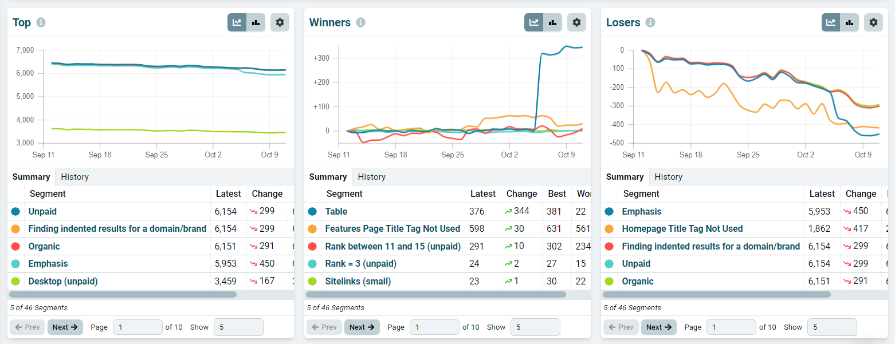Toggle Losers widget to bar chart view

[849, 22]
